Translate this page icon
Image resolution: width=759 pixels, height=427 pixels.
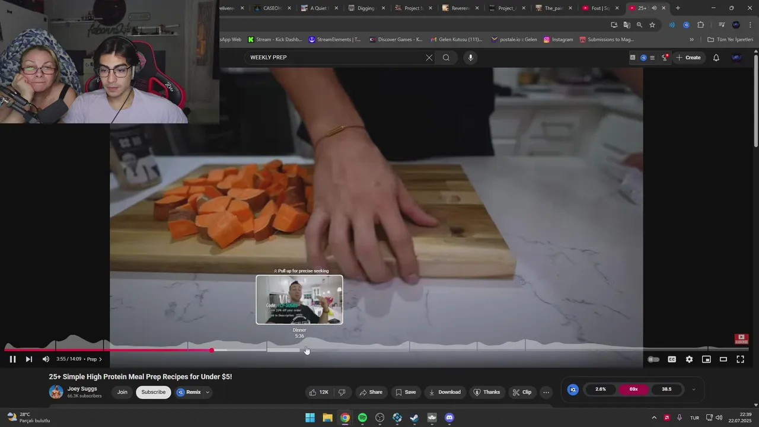[x=627, y=25]
